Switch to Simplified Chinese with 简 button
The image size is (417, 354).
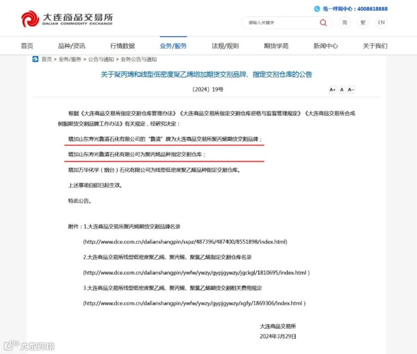pyautogui.click(x=344, y=22)
